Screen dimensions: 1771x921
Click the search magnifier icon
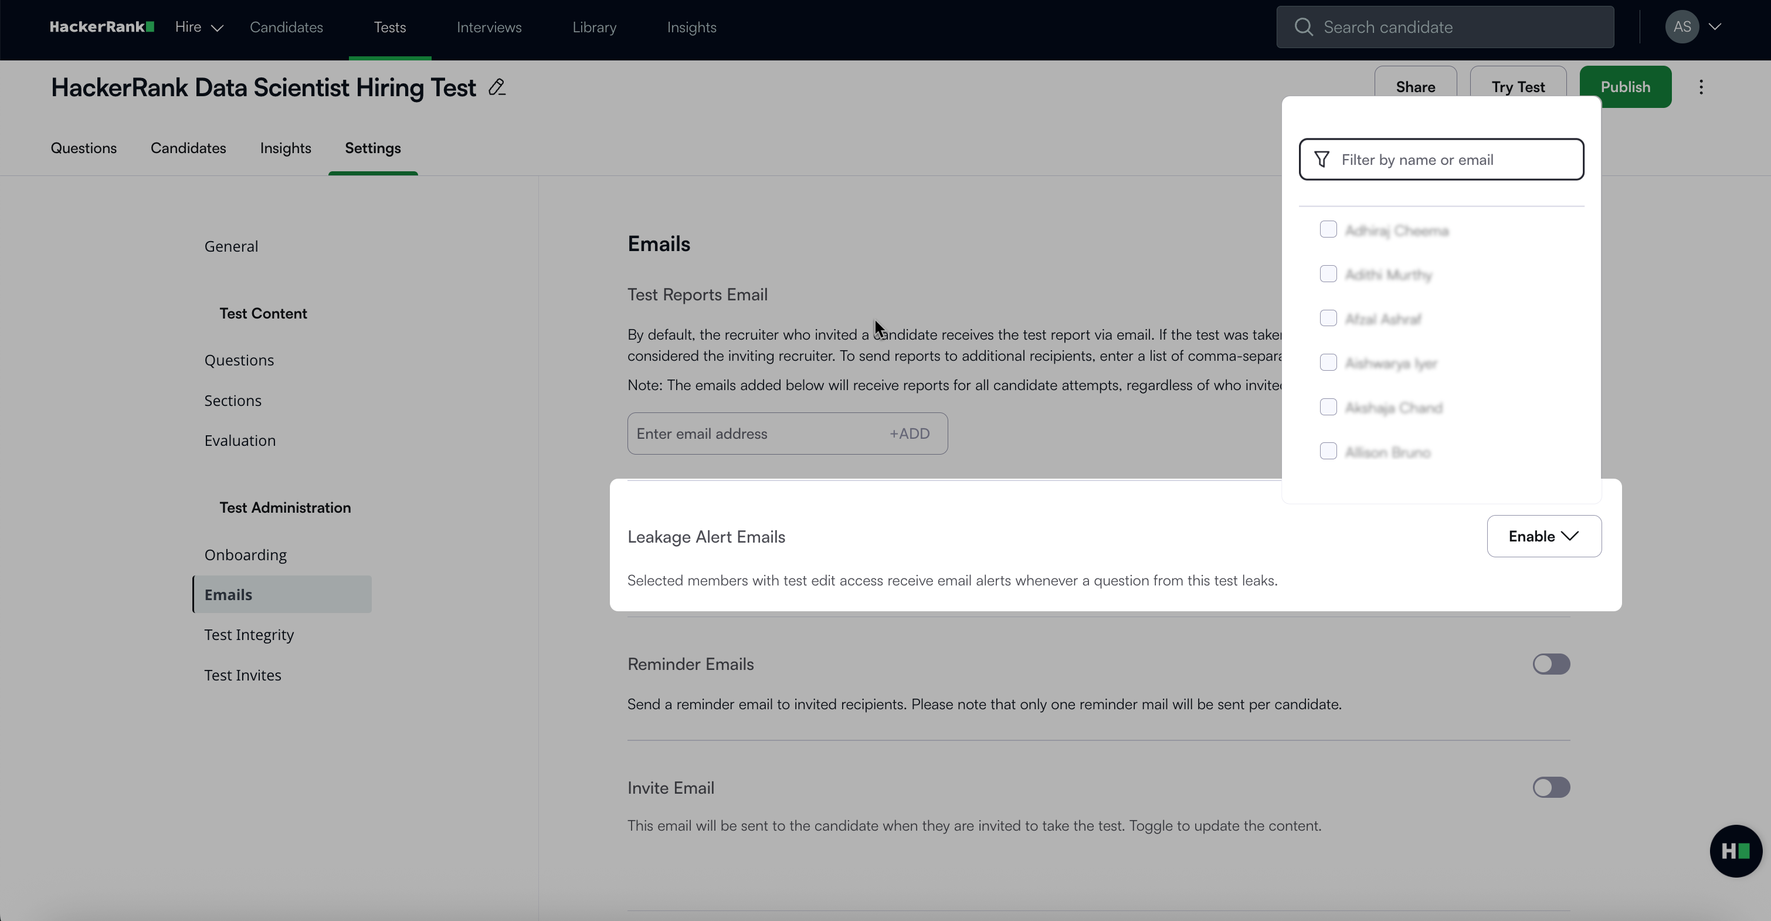1303,27
